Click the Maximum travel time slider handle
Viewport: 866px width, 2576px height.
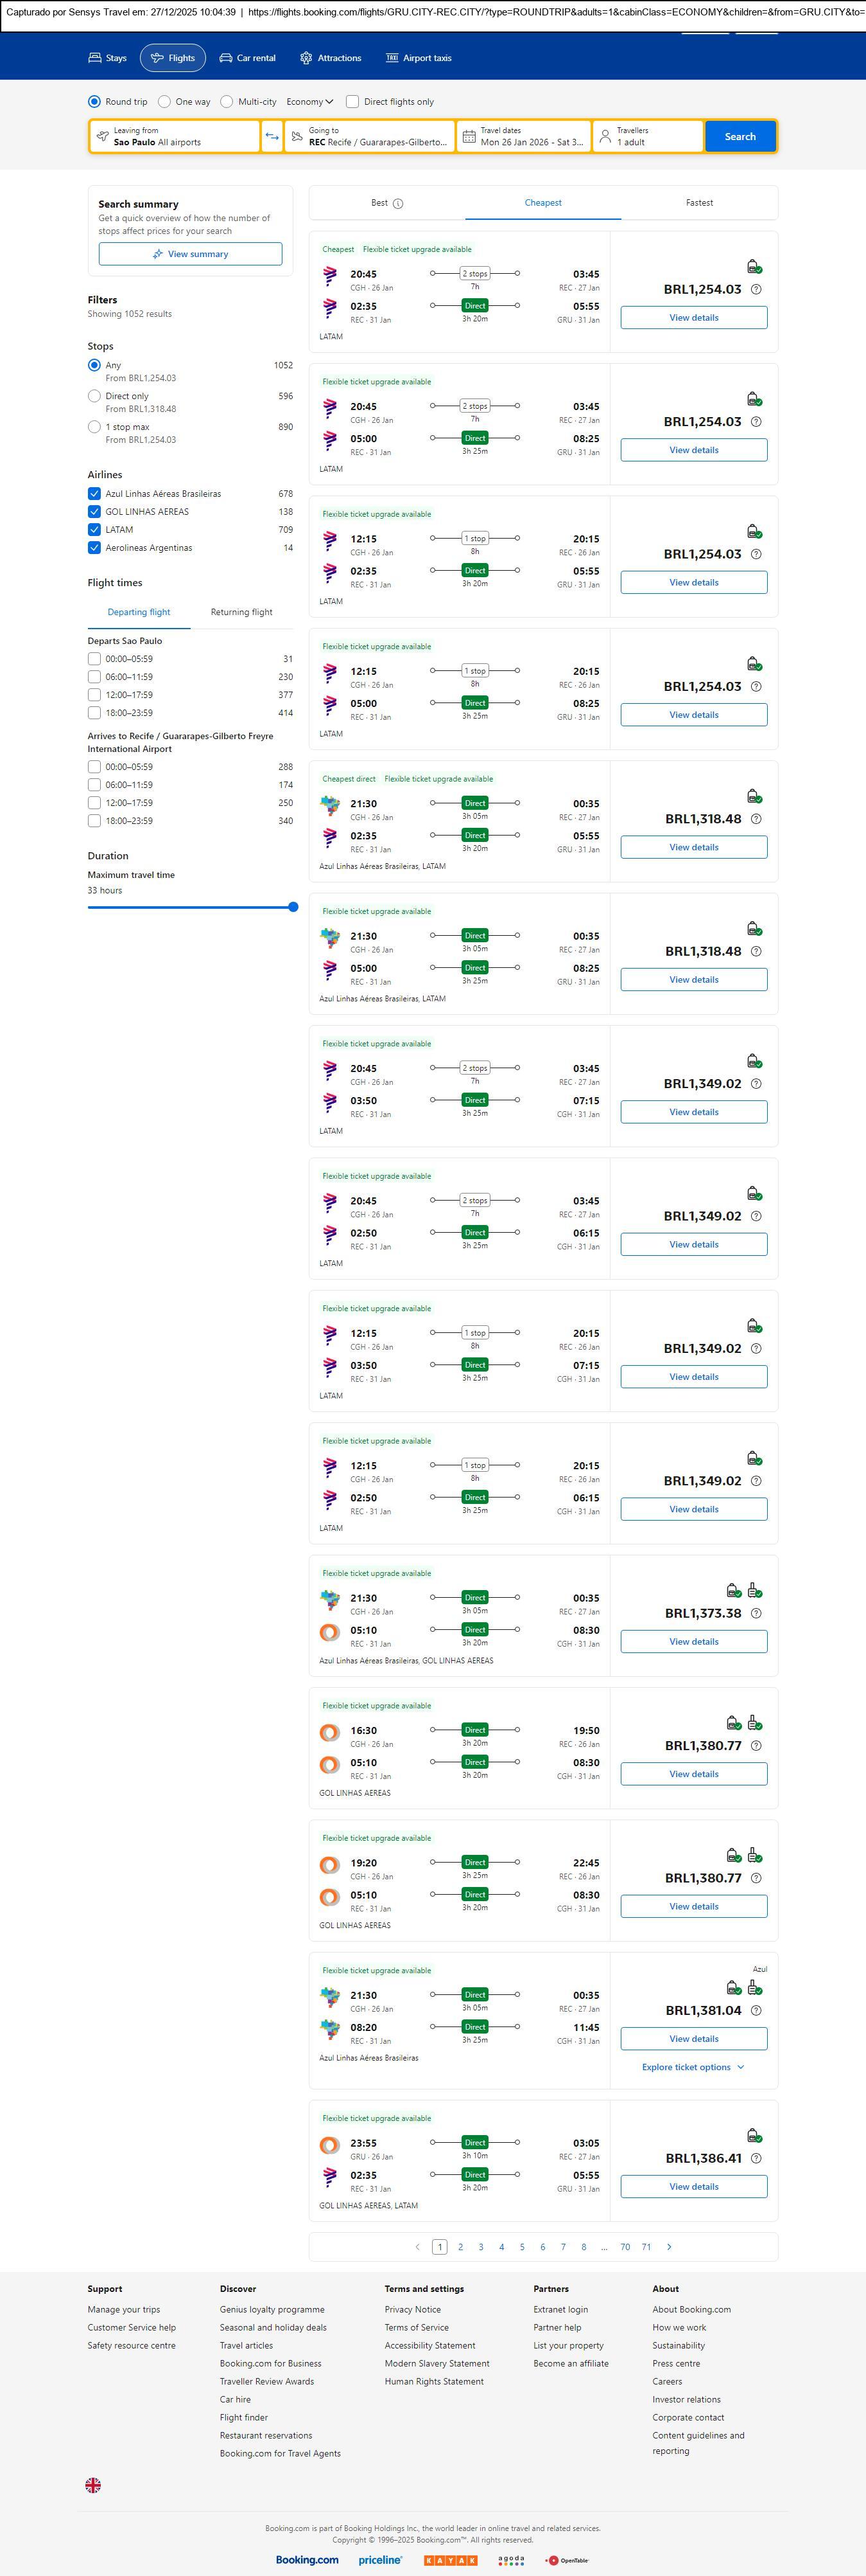[293, 907]
